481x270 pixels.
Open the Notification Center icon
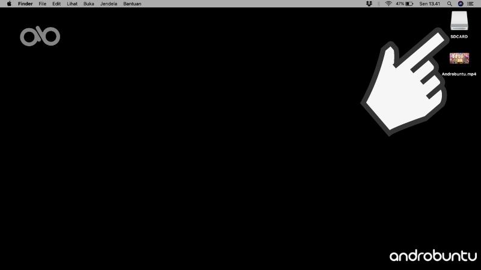tap(470, 4)
